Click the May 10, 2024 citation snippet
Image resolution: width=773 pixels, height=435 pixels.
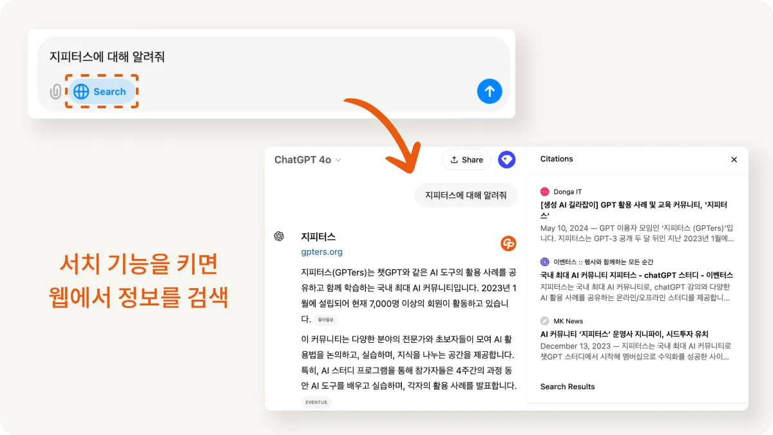point(637,233)
